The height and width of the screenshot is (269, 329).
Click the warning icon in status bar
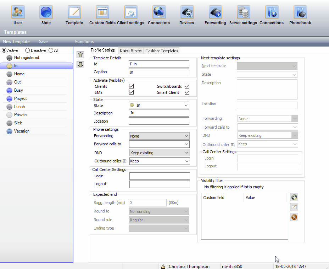163,267
